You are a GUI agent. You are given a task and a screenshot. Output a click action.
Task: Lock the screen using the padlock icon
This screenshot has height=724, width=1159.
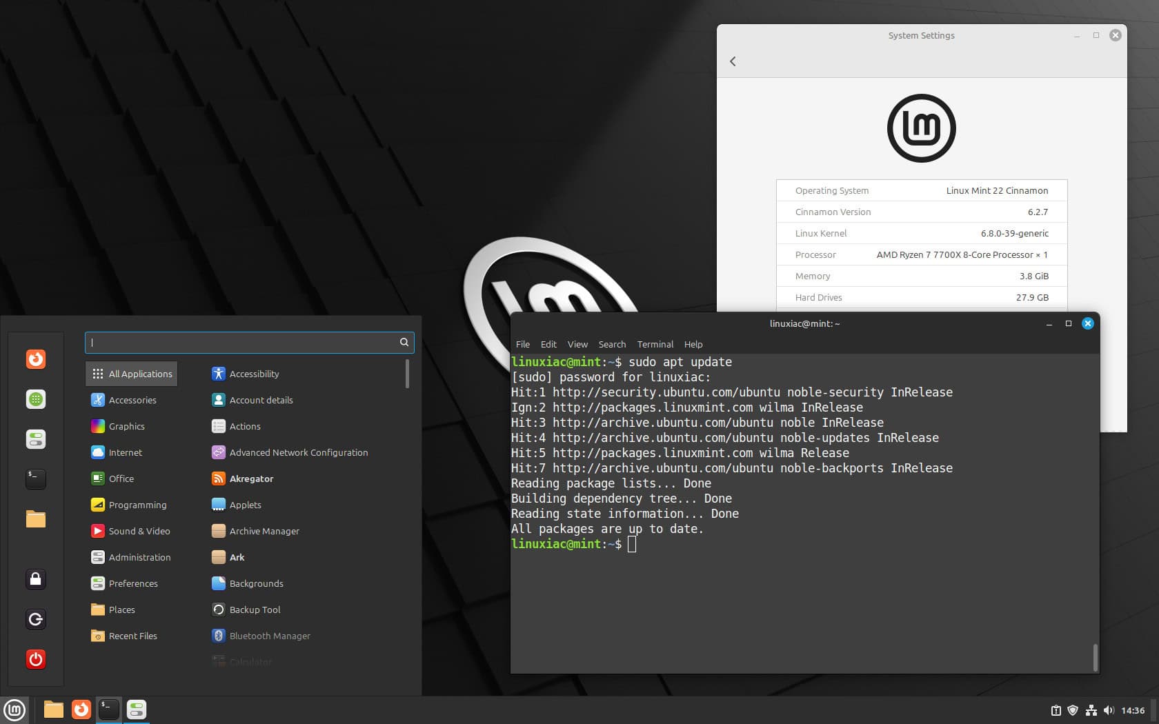pos(35,579)
